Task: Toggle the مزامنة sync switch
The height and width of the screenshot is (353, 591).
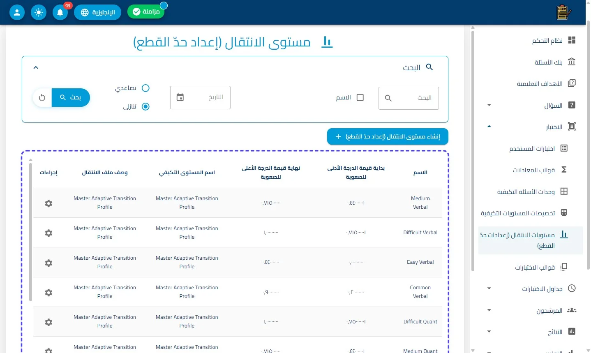Action: click(146, 12)
